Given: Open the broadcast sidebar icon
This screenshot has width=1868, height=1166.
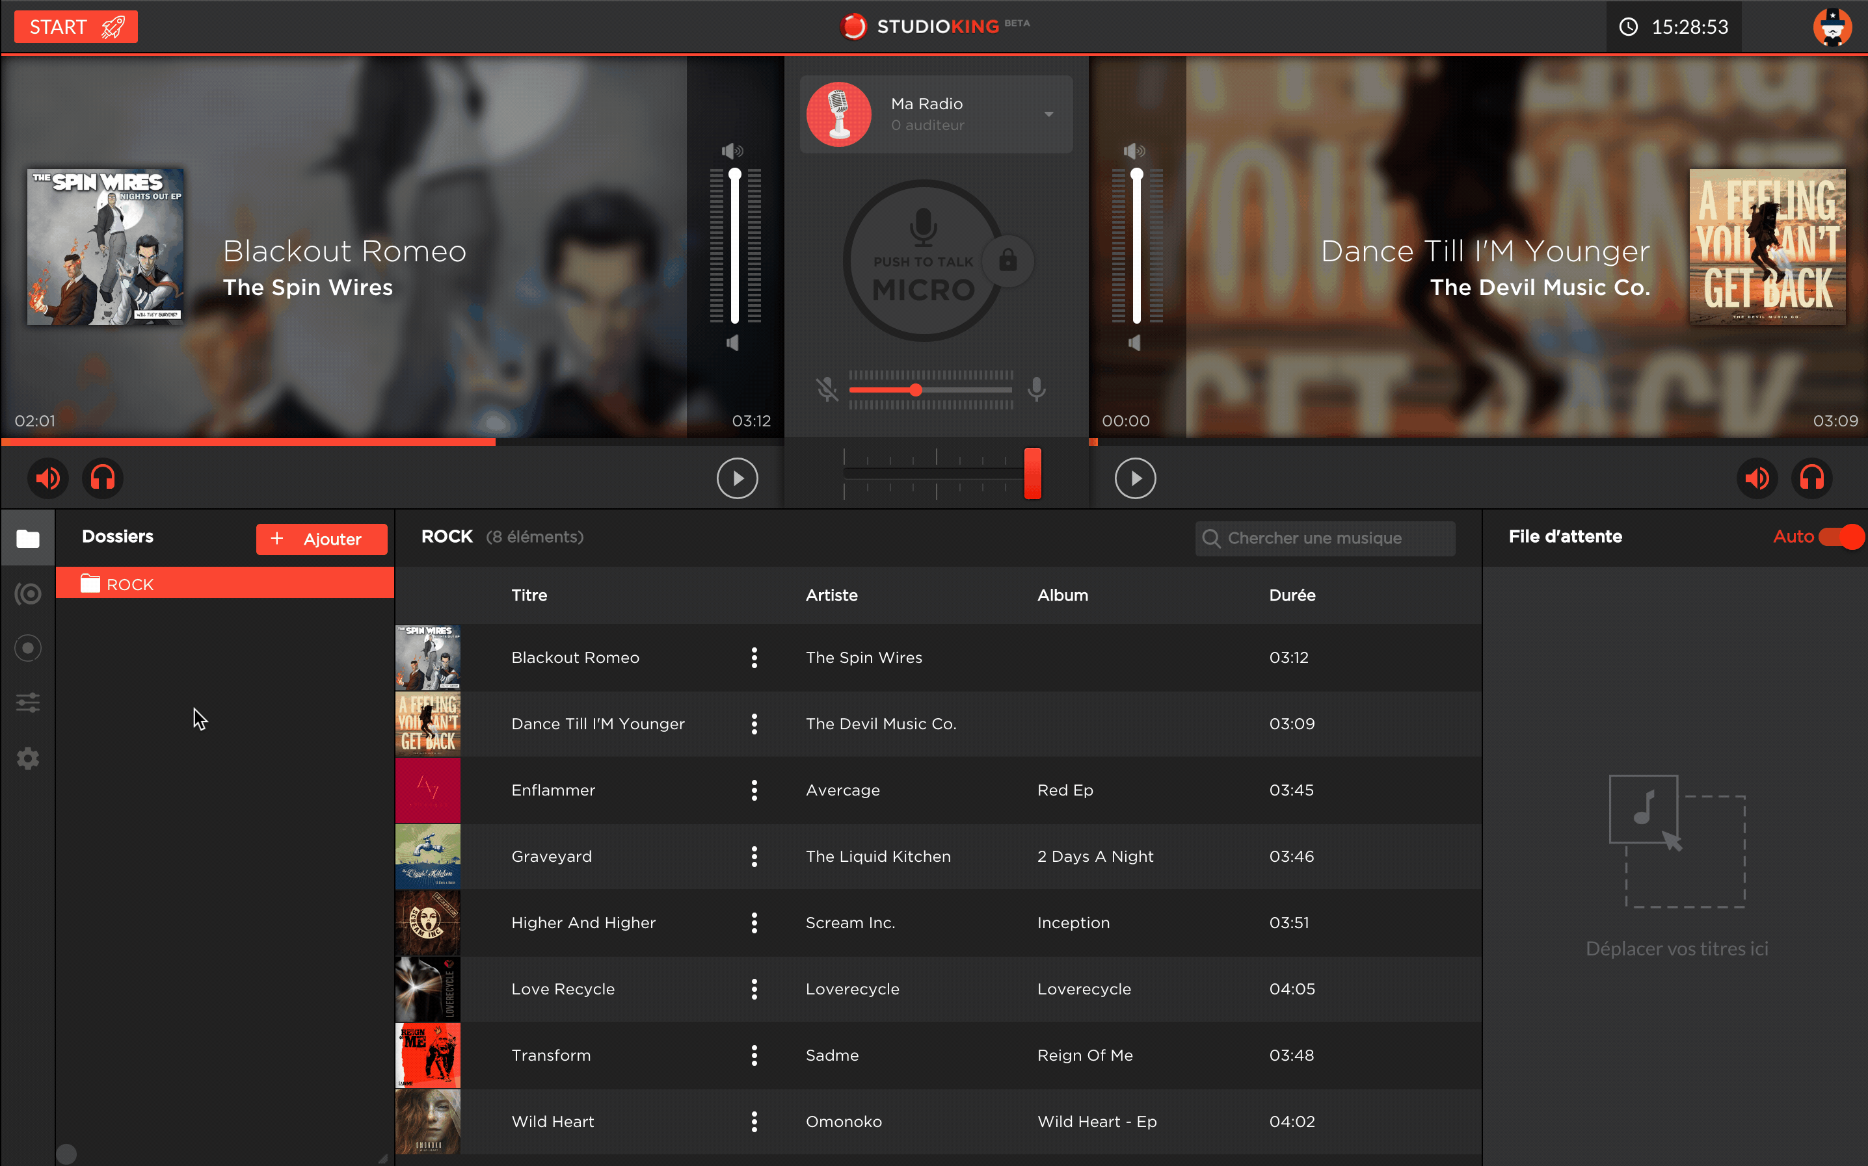Looking at the screenshot, I should 28,593.
